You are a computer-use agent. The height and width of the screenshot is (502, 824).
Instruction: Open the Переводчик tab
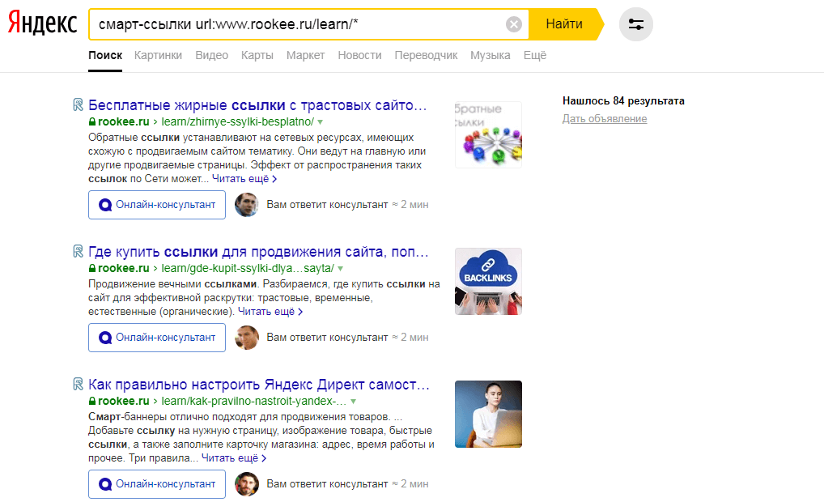click(x=427, y=55)
